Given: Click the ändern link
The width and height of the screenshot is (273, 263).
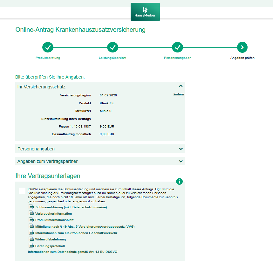Looking at the screenshot, I should click(178, 94).
